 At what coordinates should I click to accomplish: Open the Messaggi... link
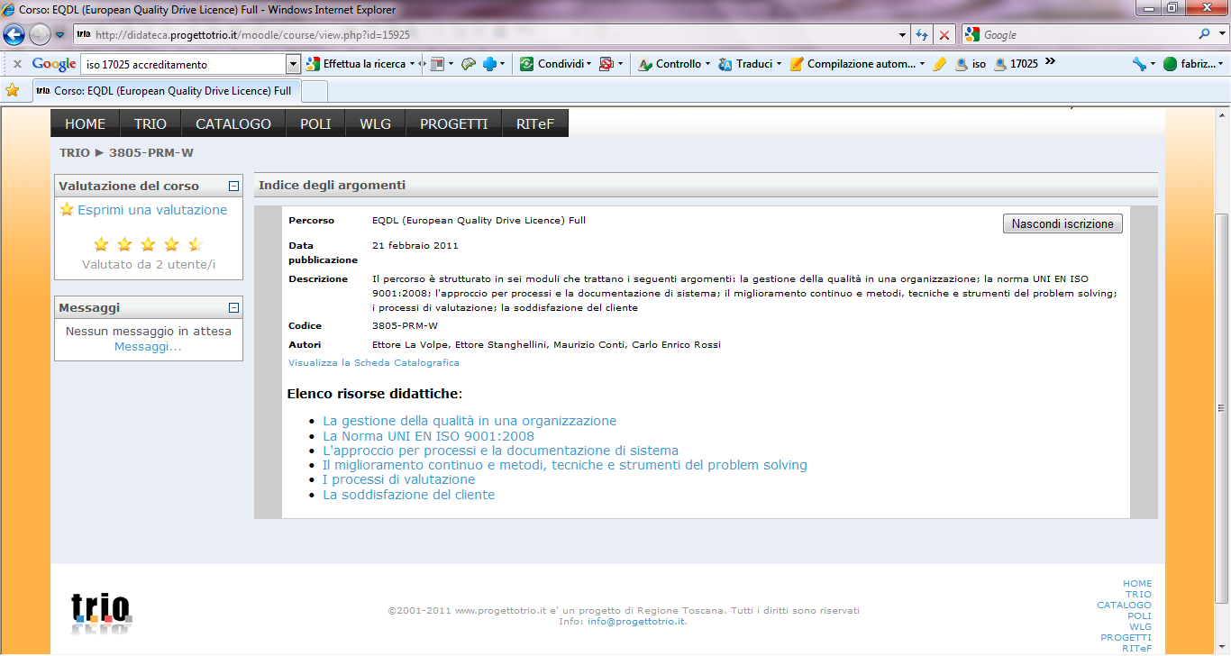[148, 346]
